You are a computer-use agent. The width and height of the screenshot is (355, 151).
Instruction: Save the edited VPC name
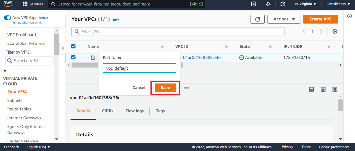(165, 88)
